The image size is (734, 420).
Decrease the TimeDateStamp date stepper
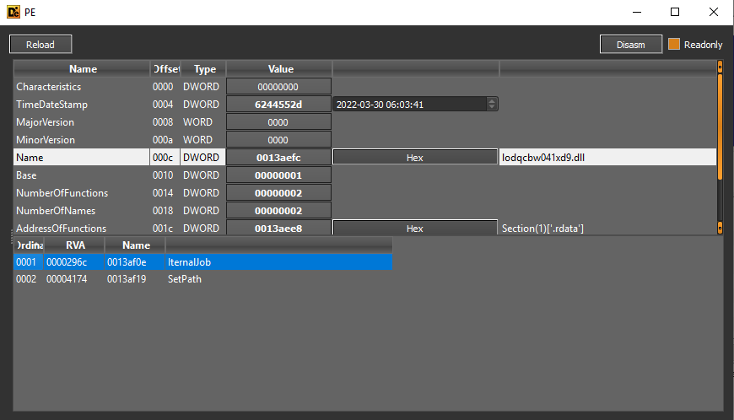pos(492,107)
